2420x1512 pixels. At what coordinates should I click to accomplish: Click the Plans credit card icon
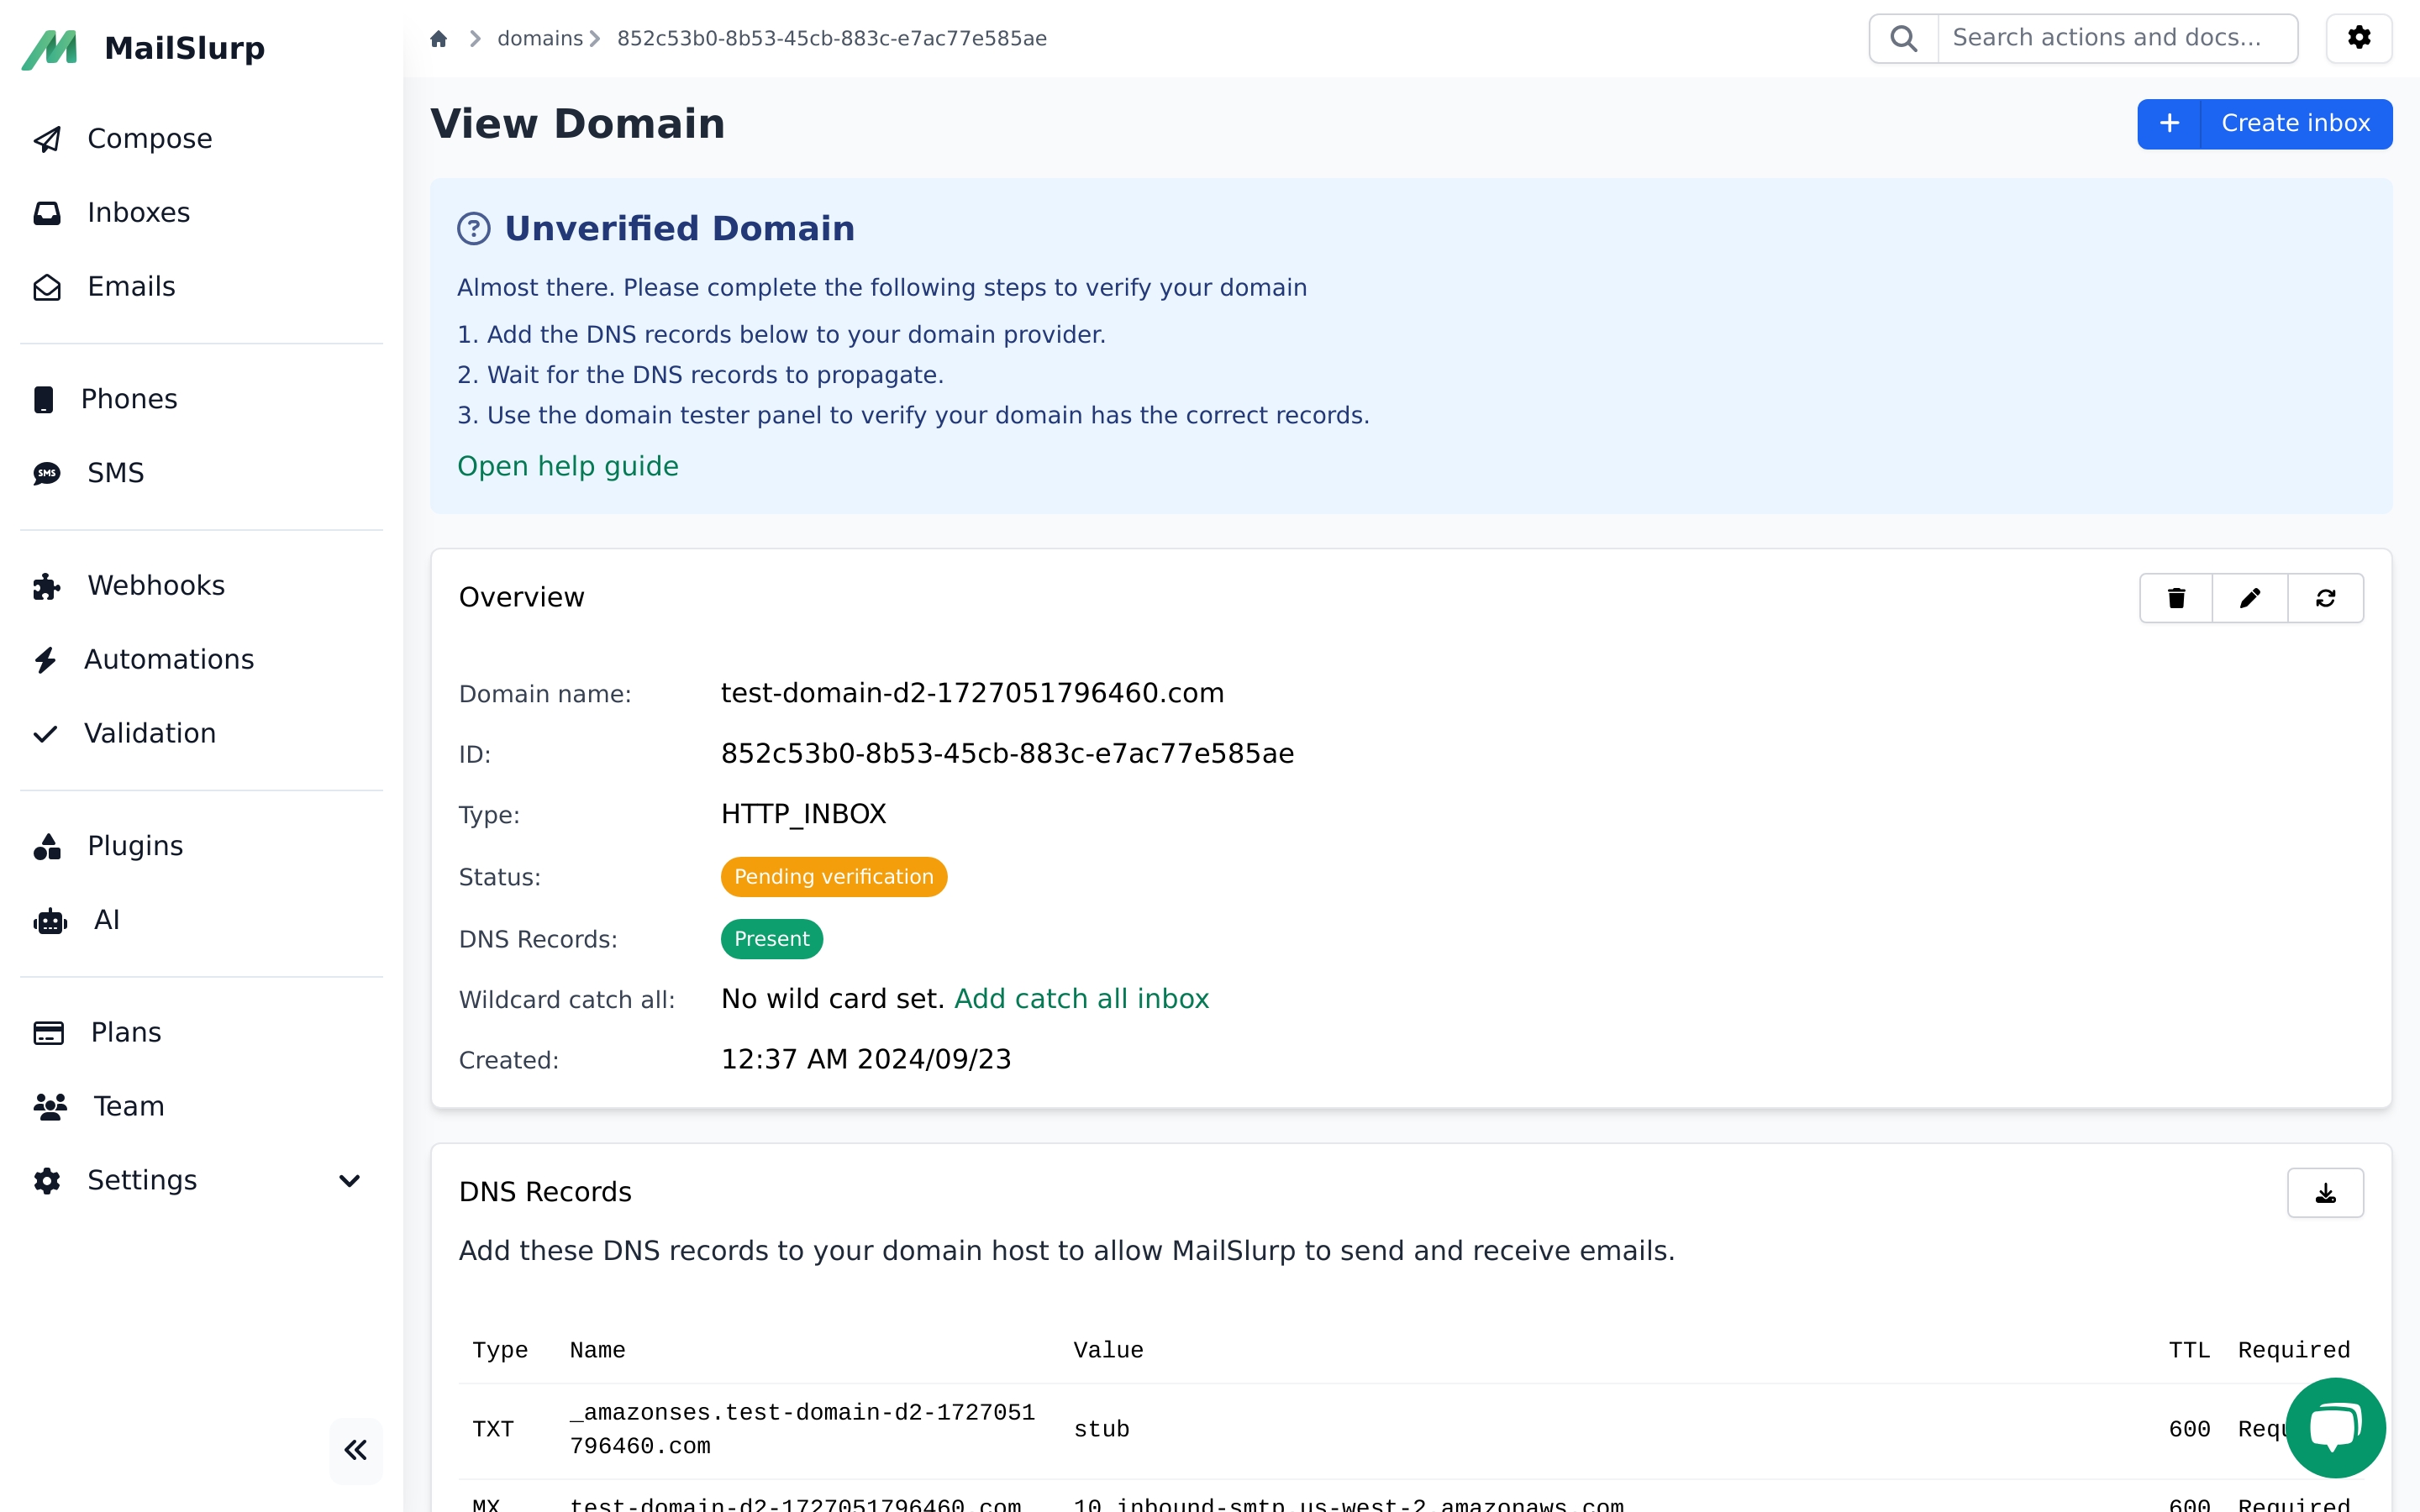pyautogui.click(x=48, y=1033)
